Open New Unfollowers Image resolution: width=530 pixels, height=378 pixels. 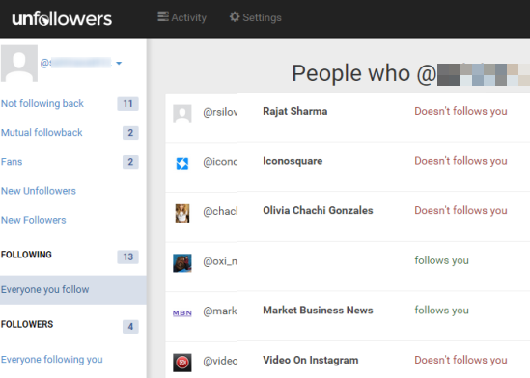point(39,191)
